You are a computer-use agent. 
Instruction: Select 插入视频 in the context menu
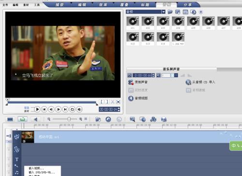36,168
